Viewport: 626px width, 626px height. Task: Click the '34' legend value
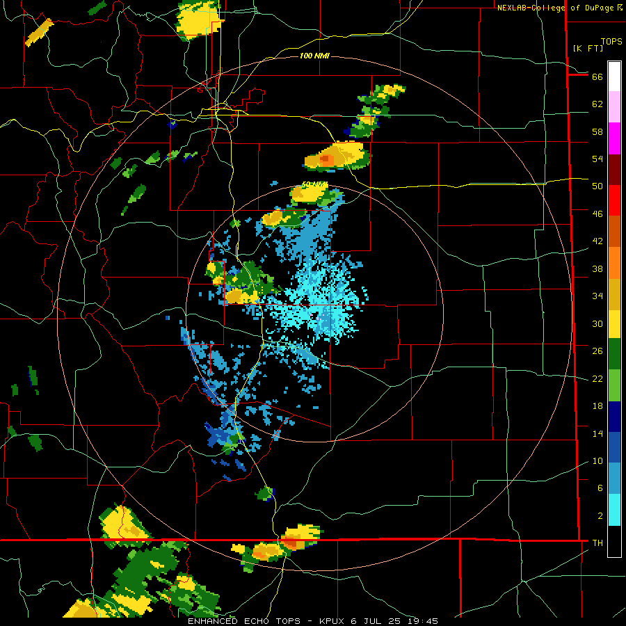tap(597, 296)
